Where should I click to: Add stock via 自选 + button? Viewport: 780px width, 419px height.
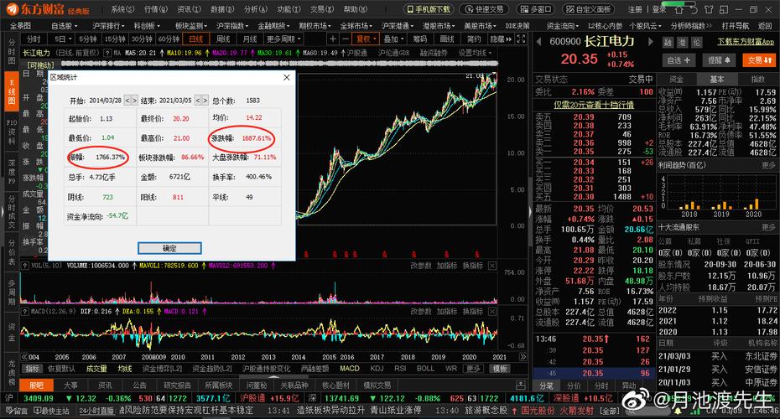(x=679, y=60)
